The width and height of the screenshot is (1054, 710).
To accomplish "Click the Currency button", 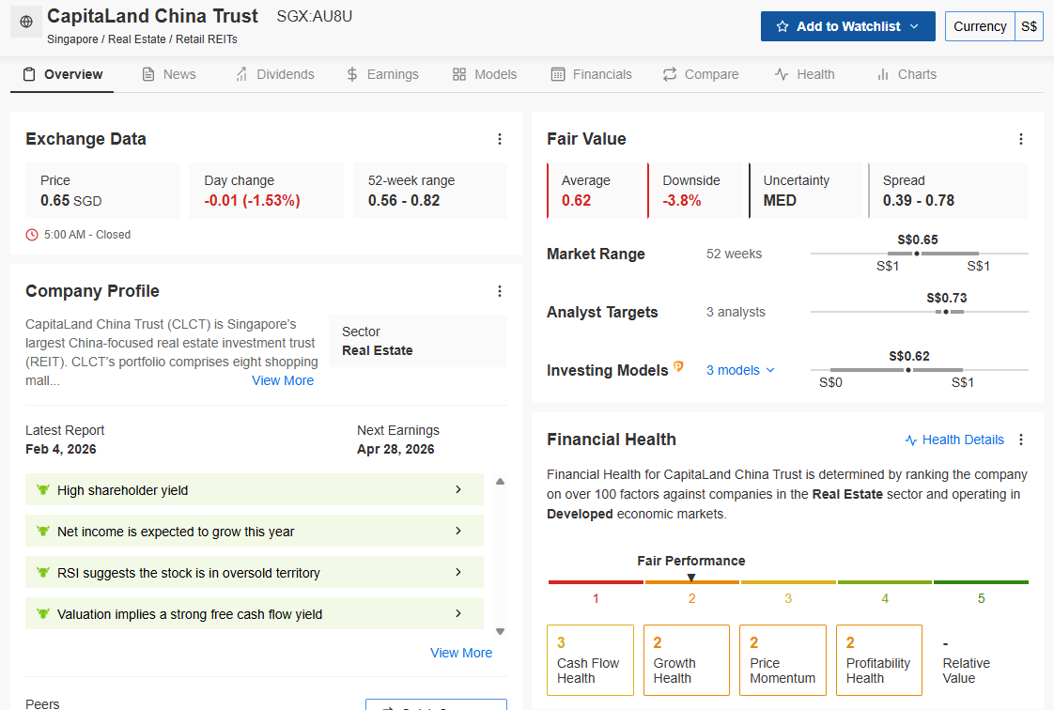I will click(980, 26).
